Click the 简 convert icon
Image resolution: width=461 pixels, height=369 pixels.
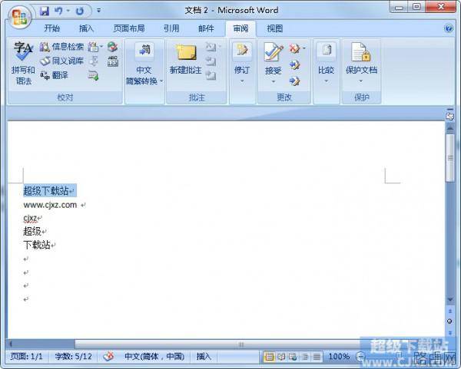(x=144, y=51)
